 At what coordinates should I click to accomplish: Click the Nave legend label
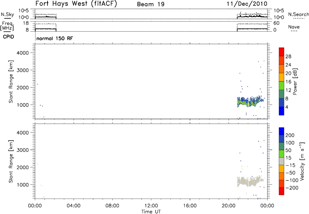[x=294, y=27]
